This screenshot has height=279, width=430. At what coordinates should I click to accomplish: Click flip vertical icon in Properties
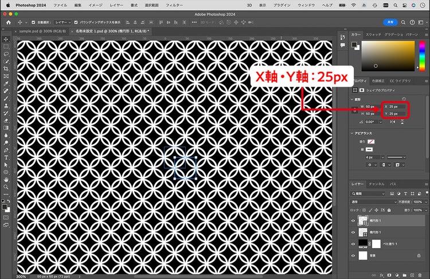(402, 122)
